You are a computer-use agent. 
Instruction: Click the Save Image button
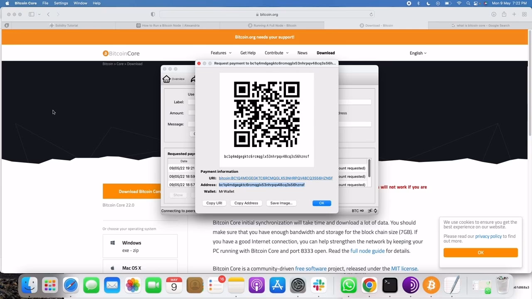click(x=281, y=203)
